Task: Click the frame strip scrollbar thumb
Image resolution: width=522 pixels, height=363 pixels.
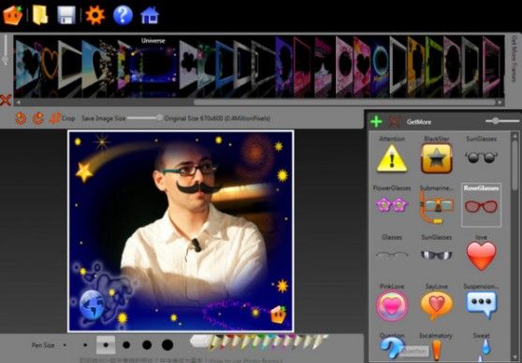Action: point(344,103)
